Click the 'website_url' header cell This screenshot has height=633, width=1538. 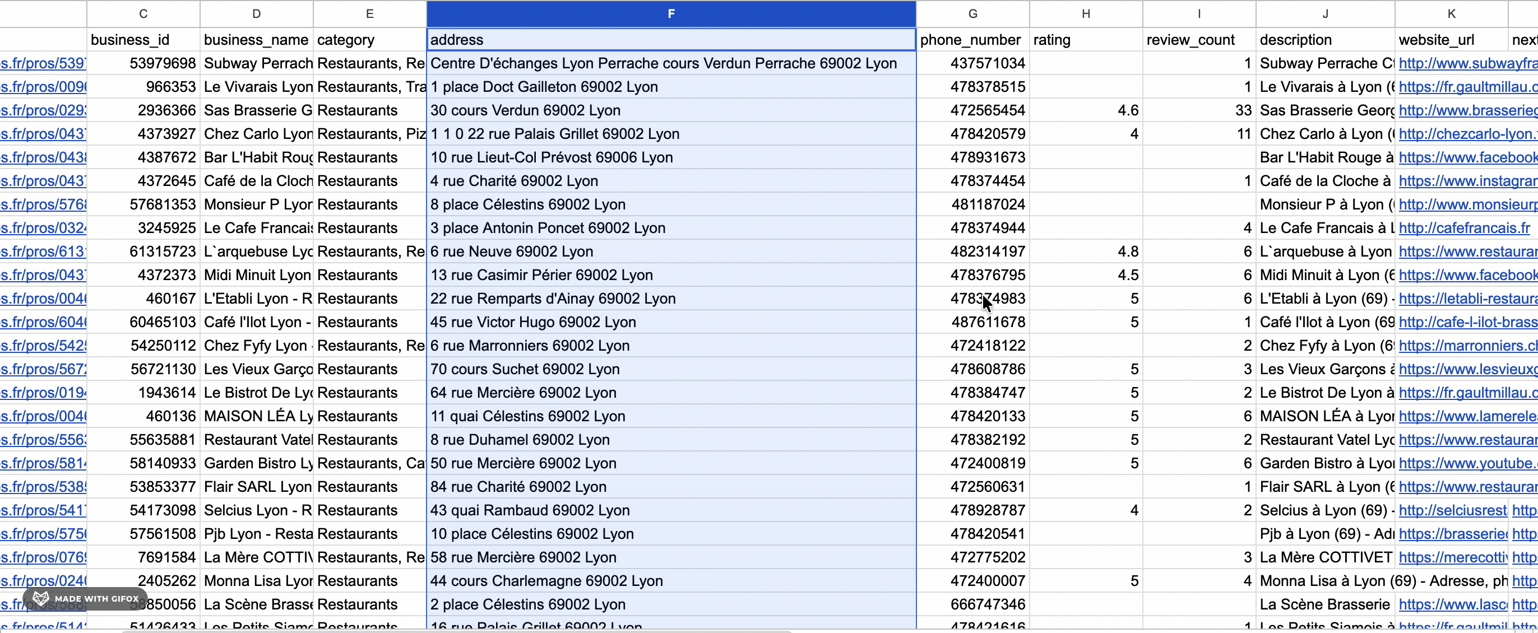1452,39
